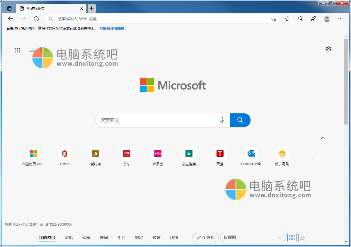Screen dimensions: 351x247
Task: Click the vertical scrollbar thumb
Action: (346, 82)
